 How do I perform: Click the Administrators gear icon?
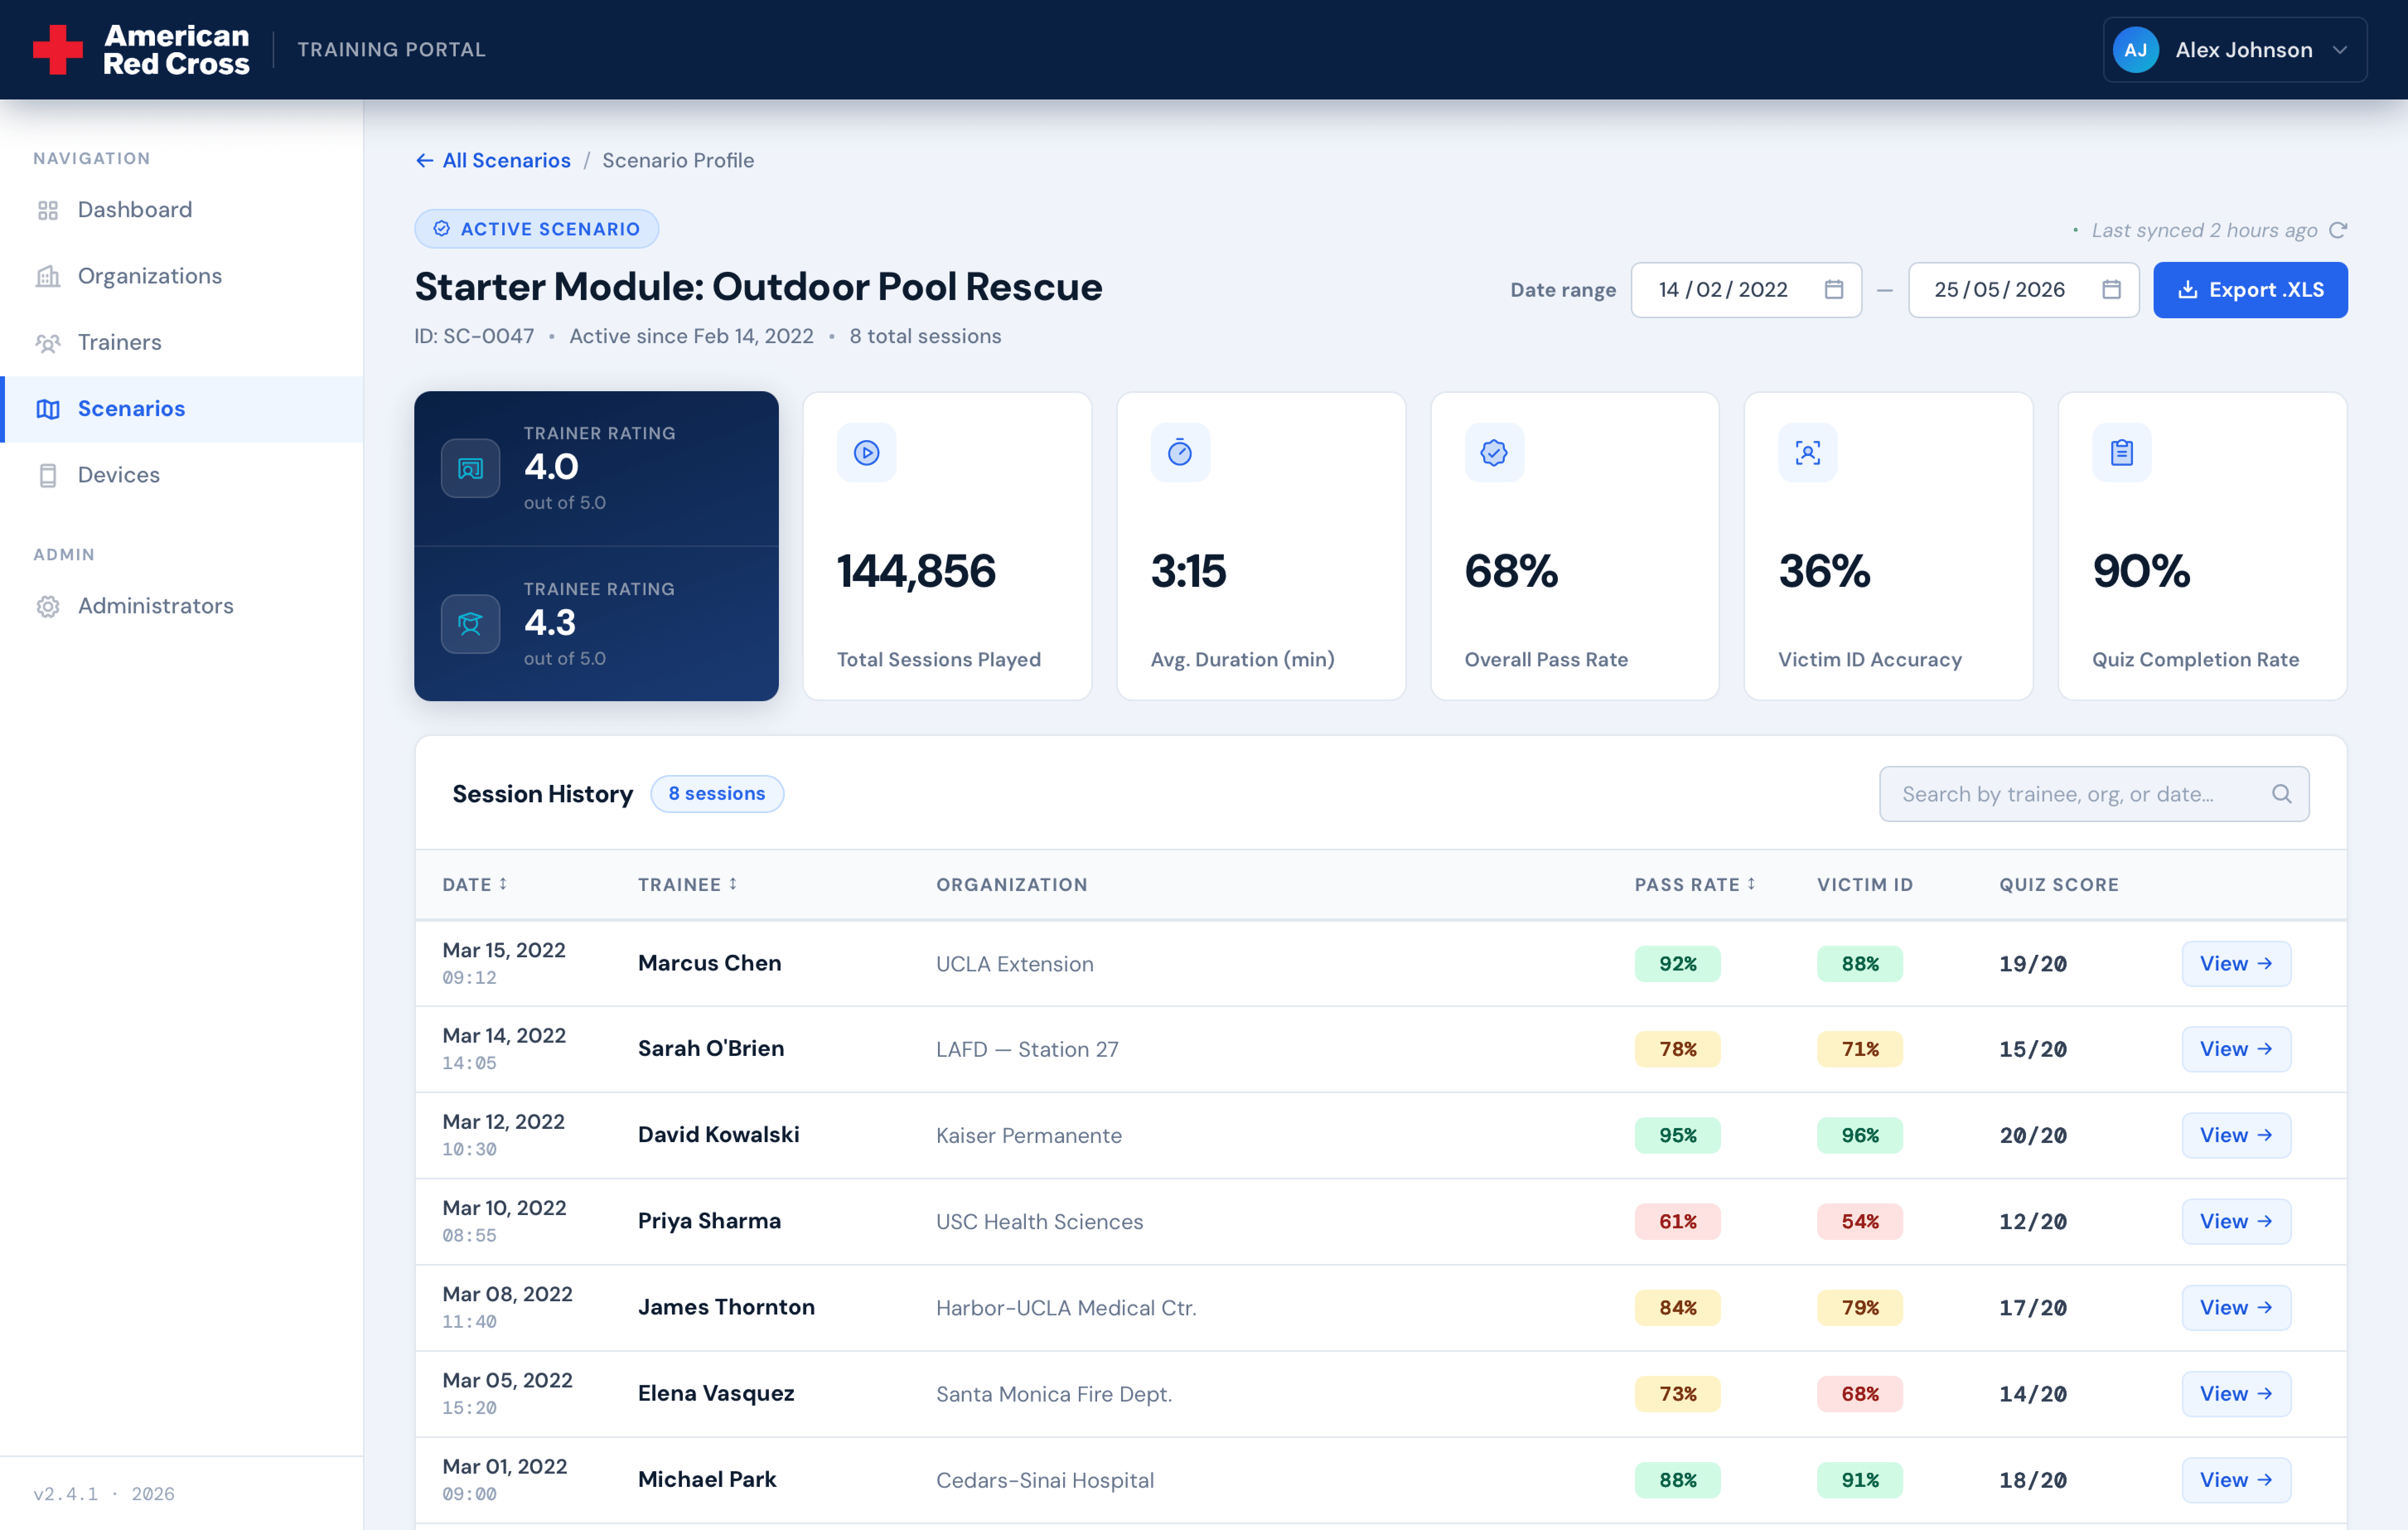48,606
